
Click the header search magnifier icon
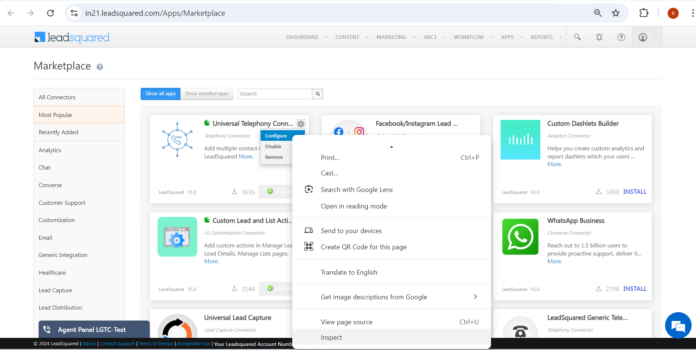coord(577,37)
